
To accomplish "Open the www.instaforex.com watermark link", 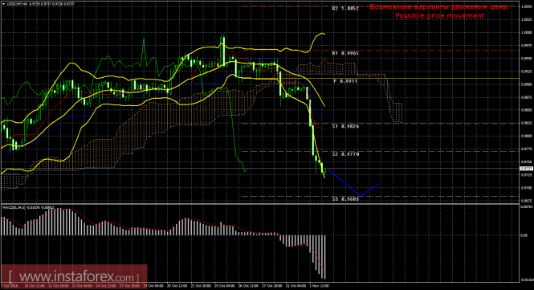I will 74,276.
